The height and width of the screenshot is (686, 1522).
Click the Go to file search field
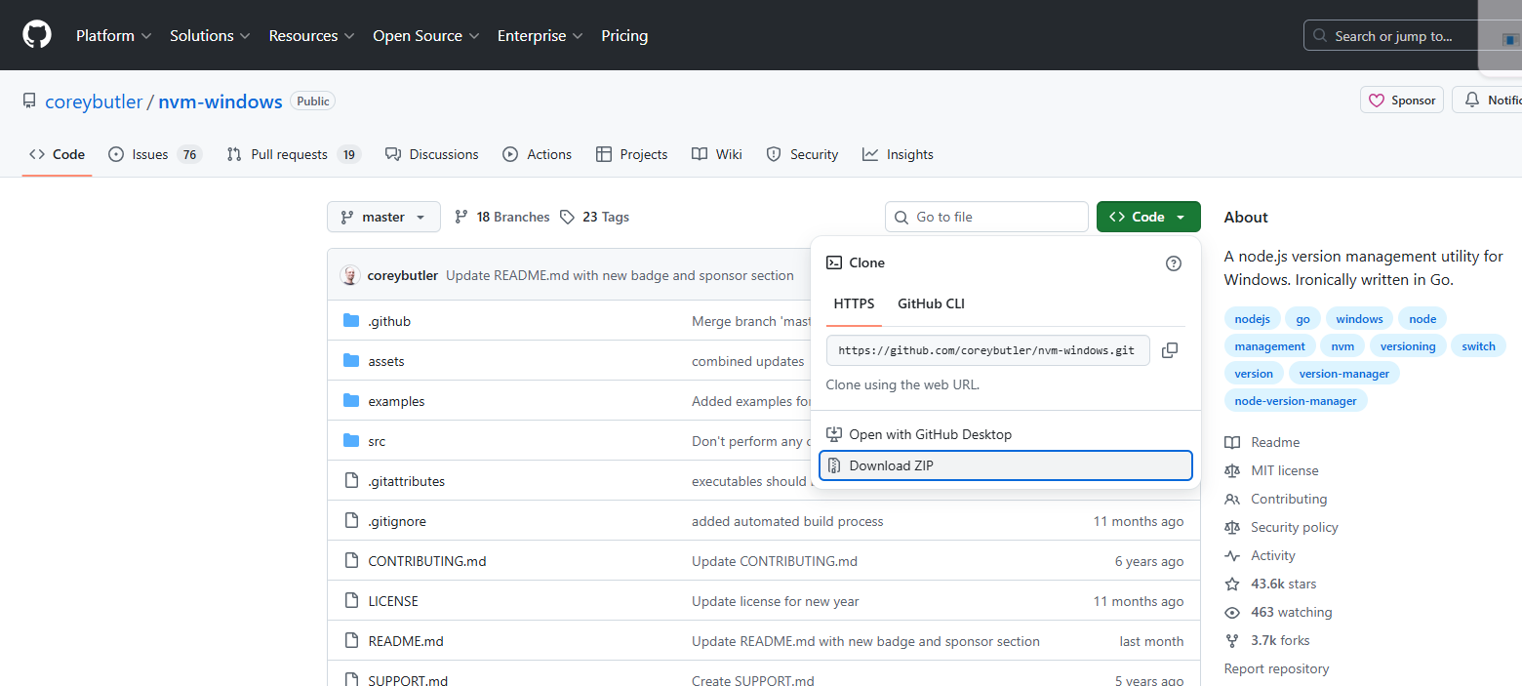(x=986, y=217)
